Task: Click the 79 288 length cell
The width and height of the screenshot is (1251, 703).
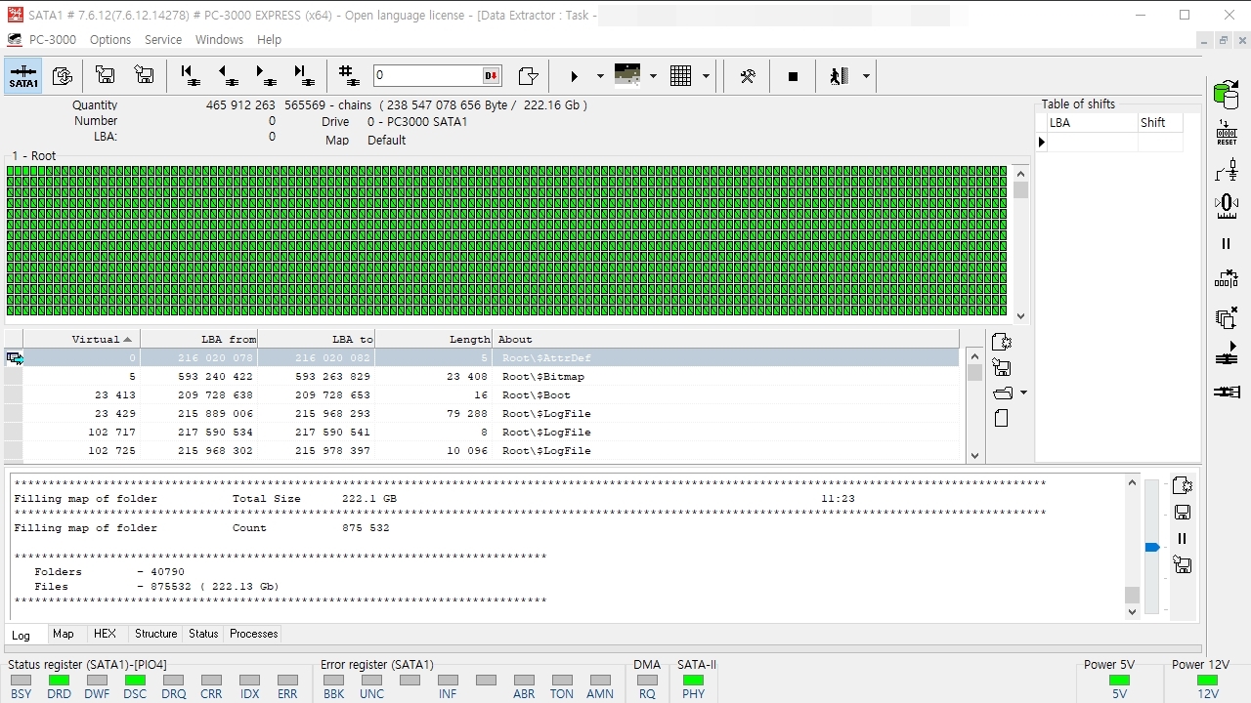Action: (x=434, y=414)
